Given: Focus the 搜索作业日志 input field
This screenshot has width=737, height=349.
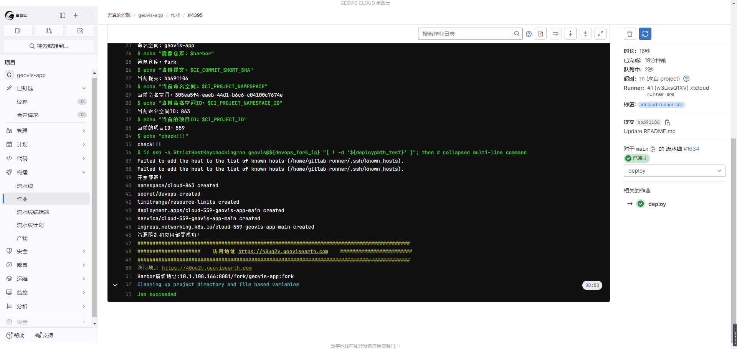Looking at the screenshot, I should tap(464, 34).
